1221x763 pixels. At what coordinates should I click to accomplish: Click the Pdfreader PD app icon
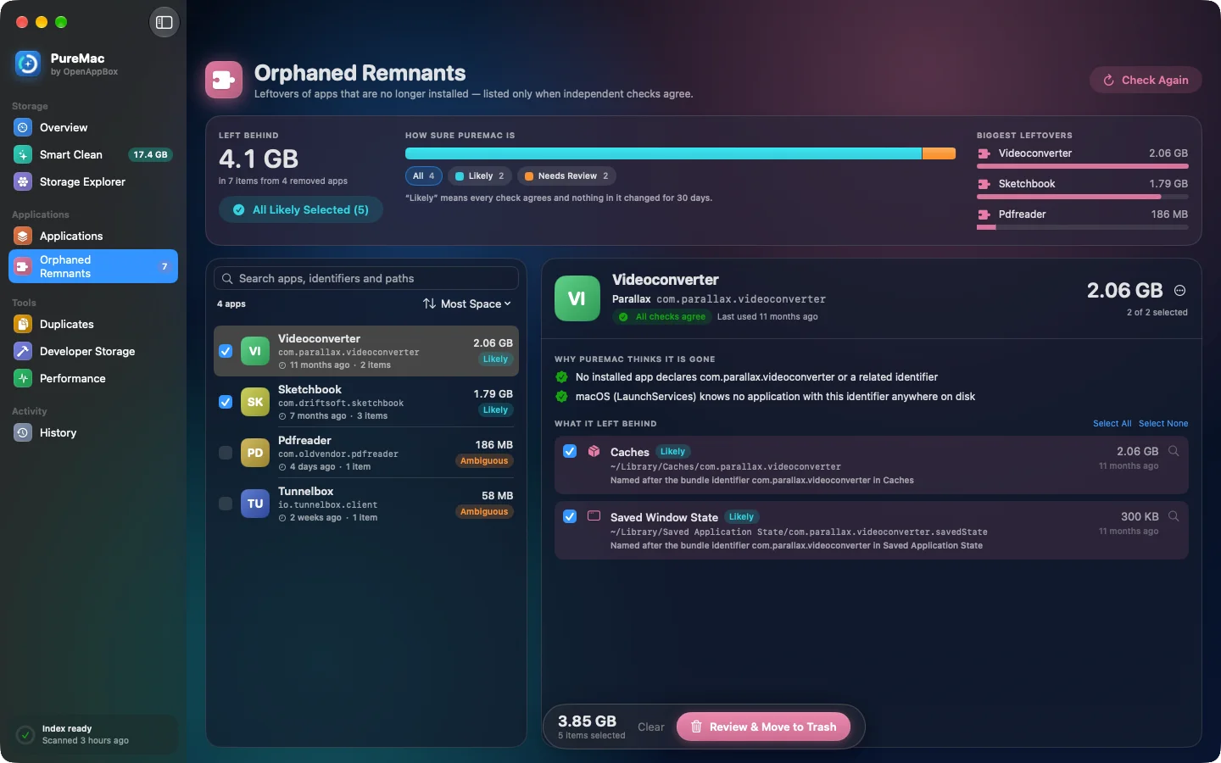point(255,453)
